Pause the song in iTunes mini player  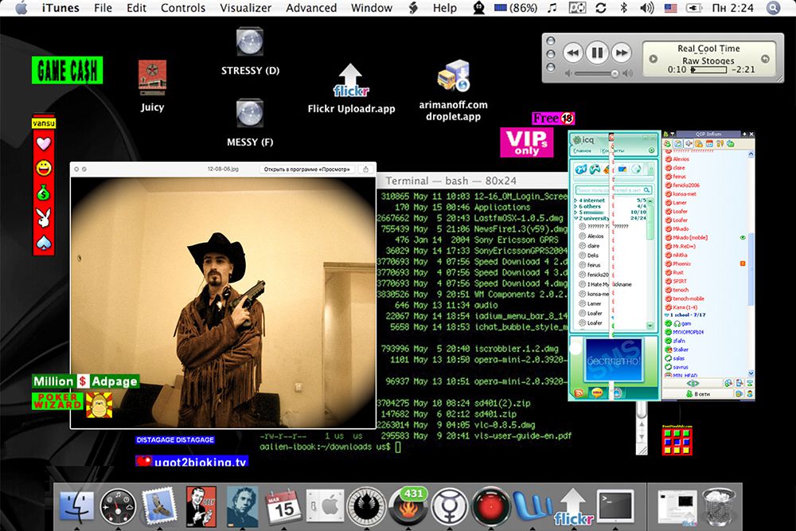[596, 53]
